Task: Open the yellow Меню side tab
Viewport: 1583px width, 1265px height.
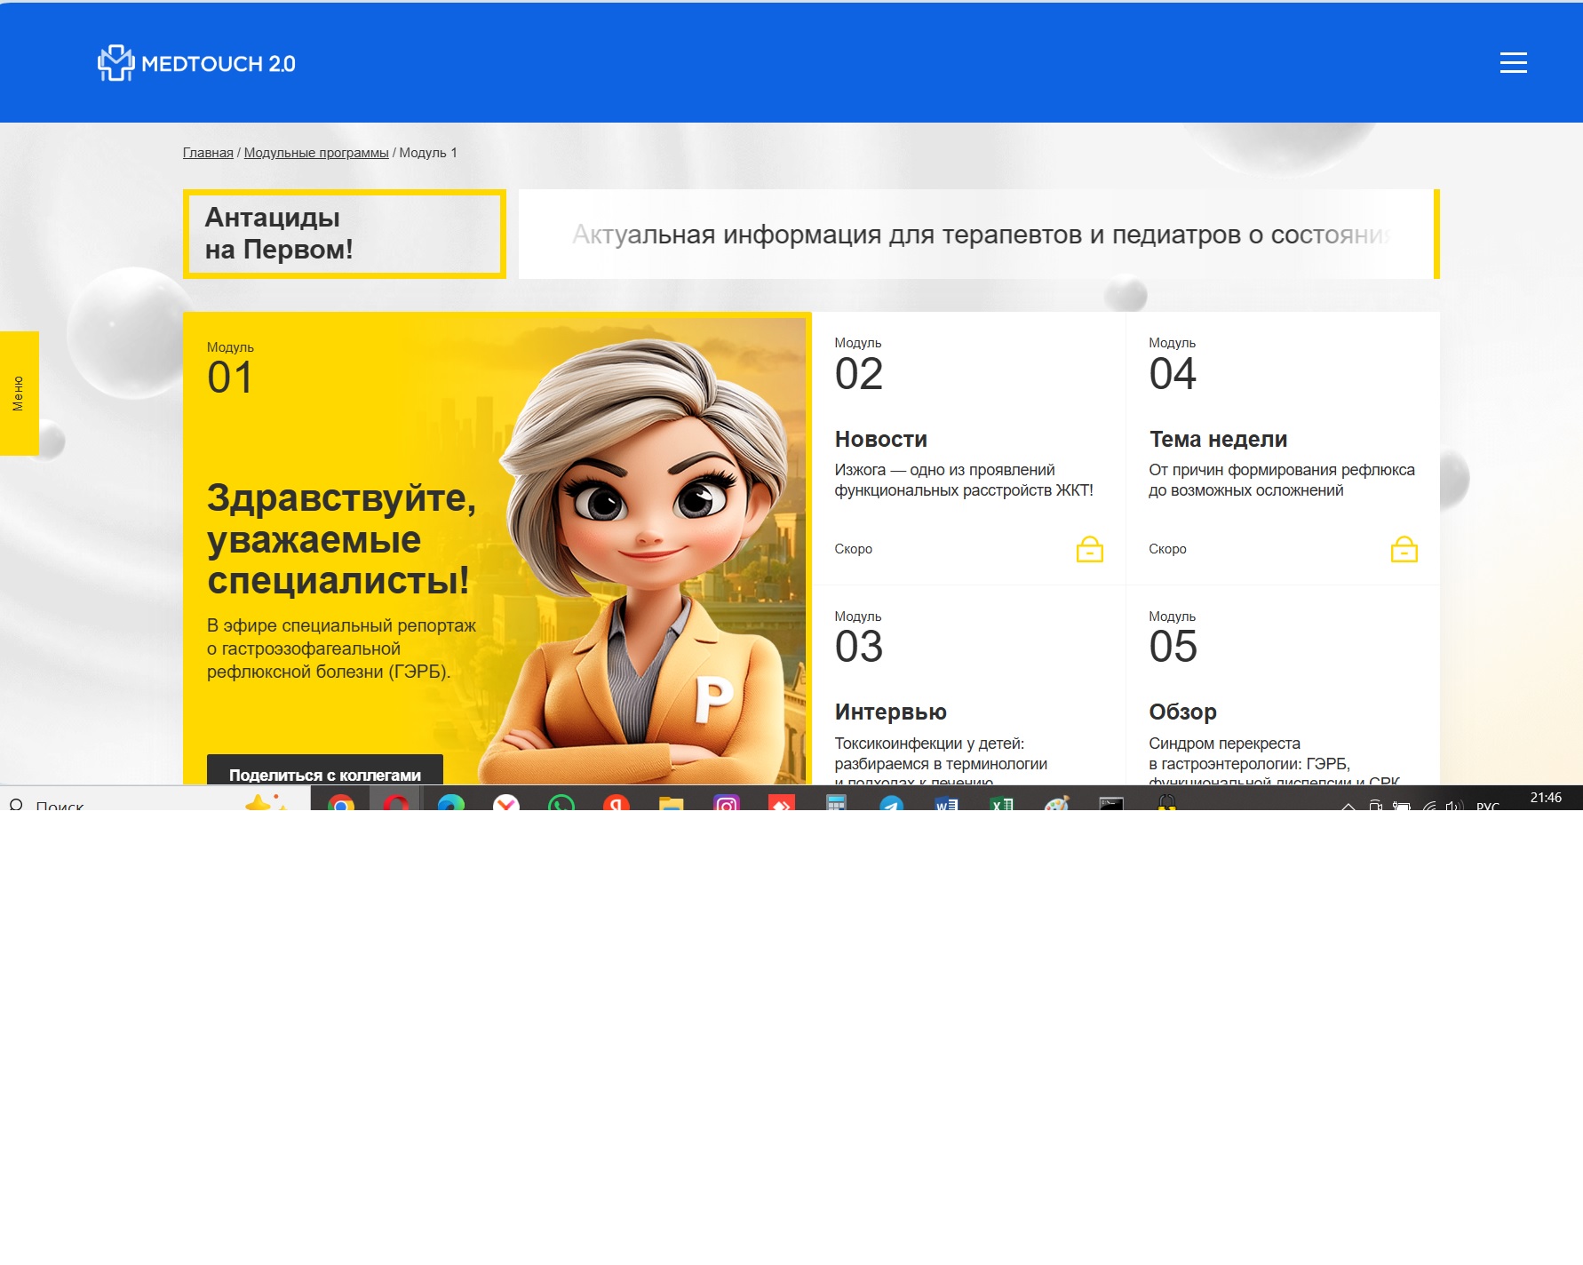Action: coord(19,393)
